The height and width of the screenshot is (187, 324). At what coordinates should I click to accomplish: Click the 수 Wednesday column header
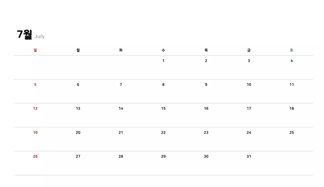(x=163, y=50)
